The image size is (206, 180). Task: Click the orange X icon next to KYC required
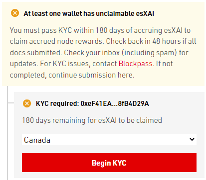(x=27, y=103)
